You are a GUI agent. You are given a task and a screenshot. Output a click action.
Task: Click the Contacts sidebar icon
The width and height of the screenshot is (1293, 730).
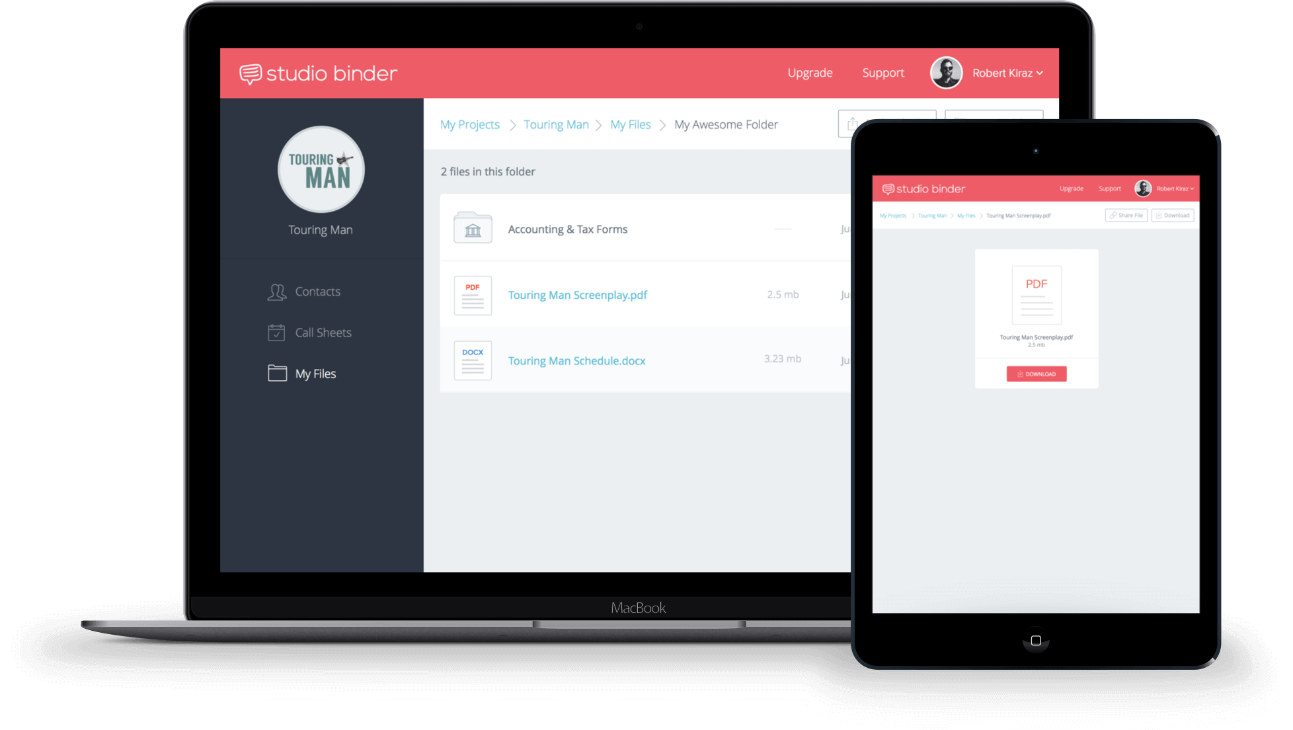(277, 290)
